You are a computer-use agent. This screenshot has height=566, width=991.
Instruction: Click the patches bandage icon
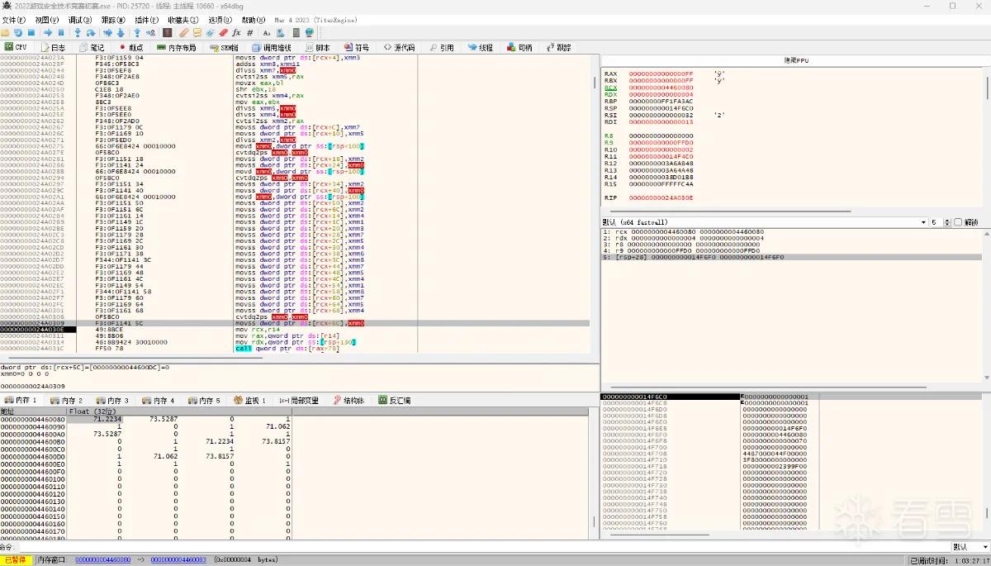tap(183, 33)
